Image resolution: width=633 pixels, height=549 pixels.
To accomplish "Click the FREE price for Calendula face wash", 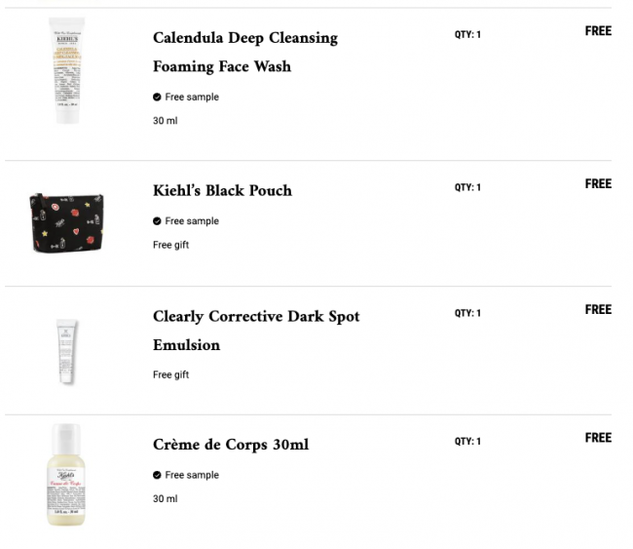I will [598, 31].
